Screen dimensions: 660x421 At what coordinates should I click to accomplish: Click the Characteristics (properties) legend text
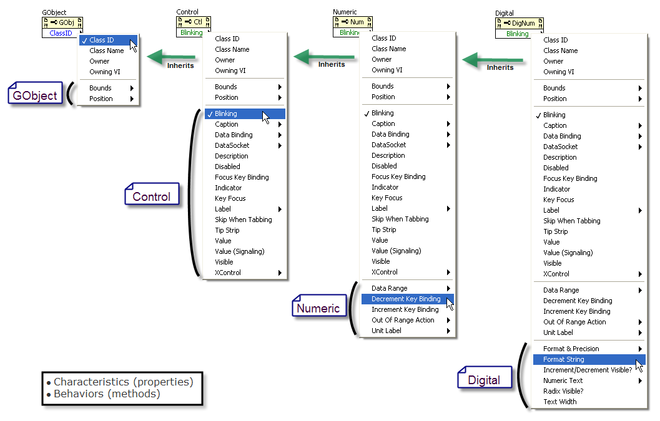tap(124, 382)
